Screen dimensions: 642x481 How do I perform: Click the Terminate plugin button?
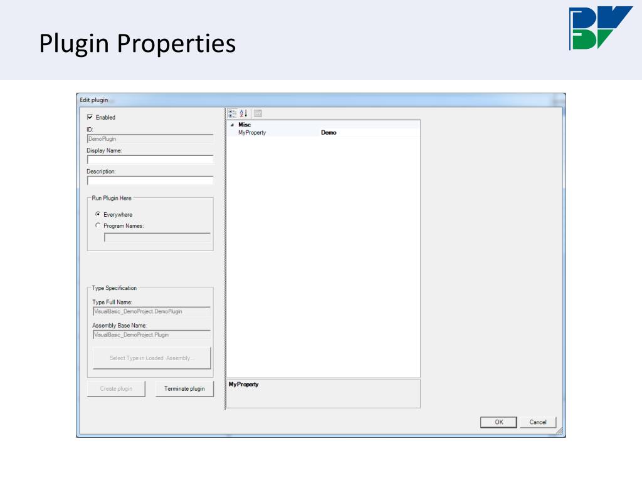[x=185, y=388]
